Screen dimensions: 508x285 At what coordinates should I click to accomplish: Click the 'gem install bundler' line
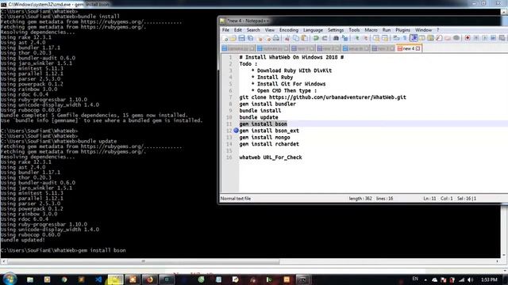coord(267,104)
